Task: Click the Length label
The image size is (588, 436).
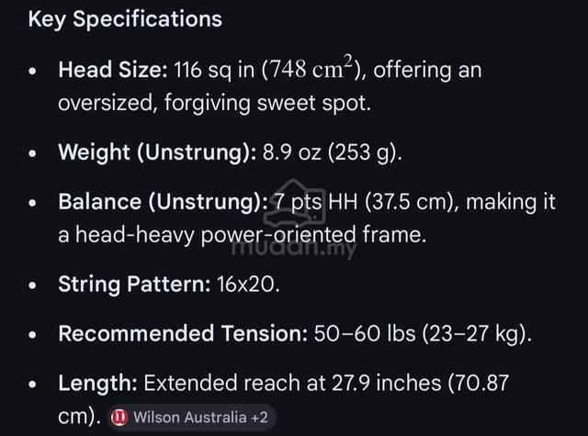Action: (97, 383)
